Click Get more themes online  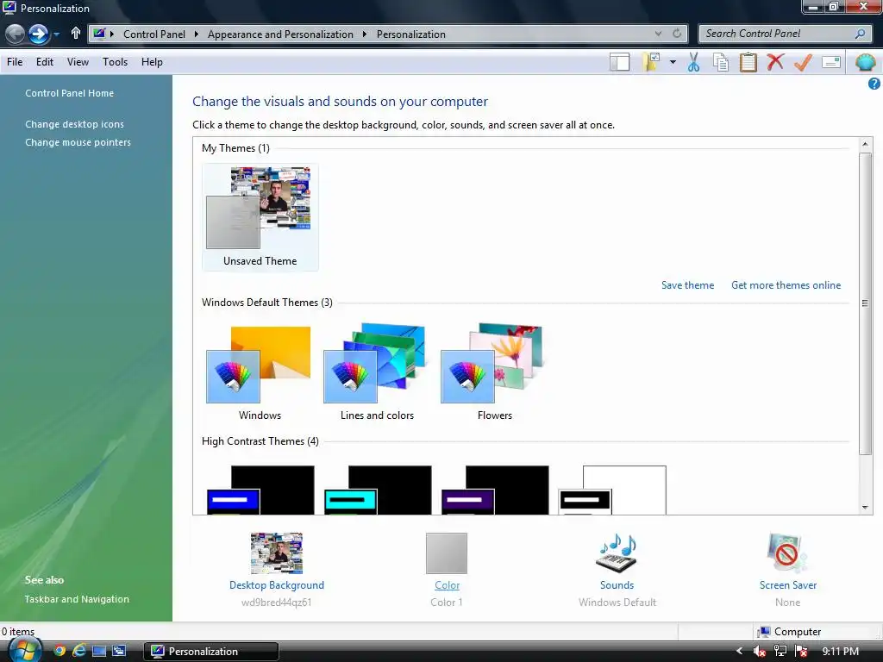(786, 285)
